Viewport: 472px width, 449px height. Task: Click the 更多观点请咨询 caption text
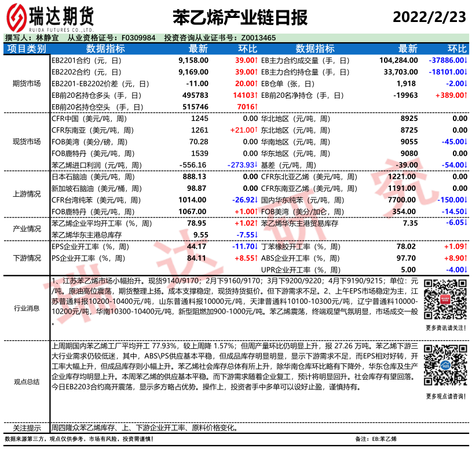444,396
